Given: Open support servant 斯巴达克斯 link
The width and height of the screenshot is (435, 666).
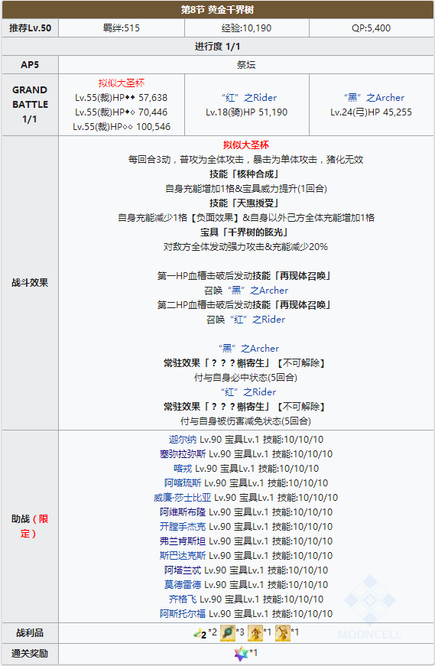Looking at the screenshot, I should (183, 556).
